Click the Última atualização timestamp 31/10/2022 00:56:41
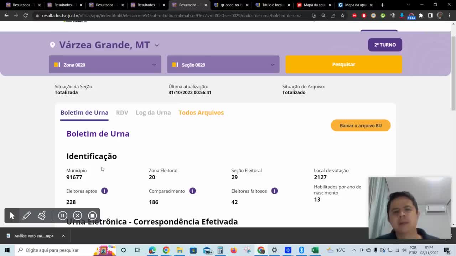456x256 pixels. pyautogui.click(x=190, y=92)
